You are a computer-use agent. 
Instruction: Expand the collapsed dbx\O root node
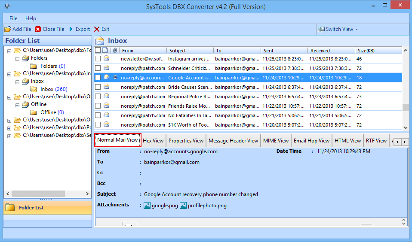click(x=9, y=121)
